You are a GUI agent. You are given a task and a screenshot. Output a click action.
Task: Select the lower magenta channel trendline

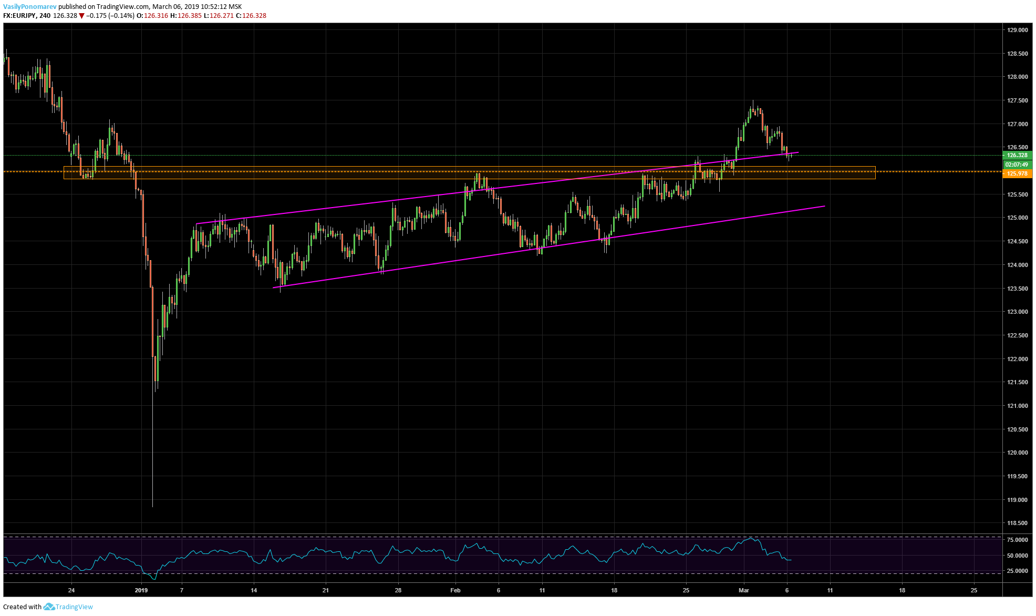point(549,247)
